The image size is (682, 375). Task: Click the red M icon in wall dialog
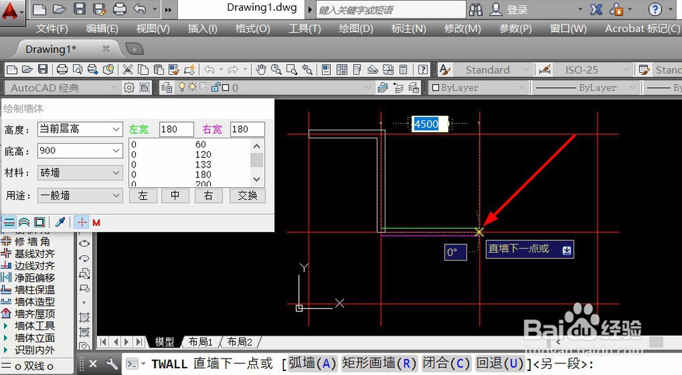pyautogui.click(x=96, y=223)
